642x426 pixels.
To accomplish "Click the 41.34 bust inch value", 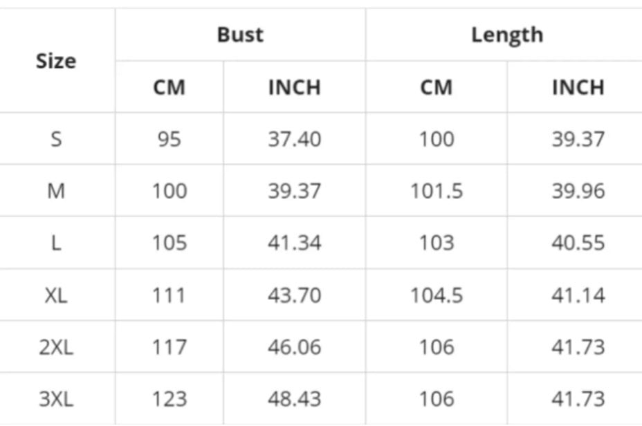I will 295,243.
